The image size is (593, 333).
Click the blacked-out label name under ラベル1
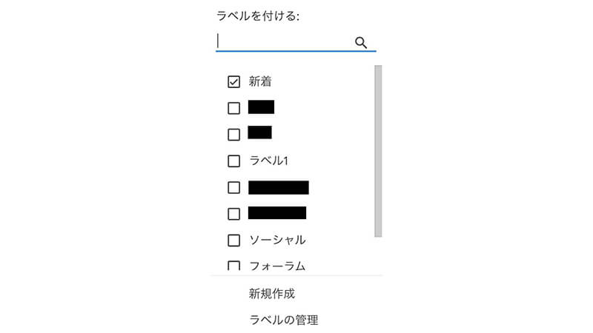point(279,187)
